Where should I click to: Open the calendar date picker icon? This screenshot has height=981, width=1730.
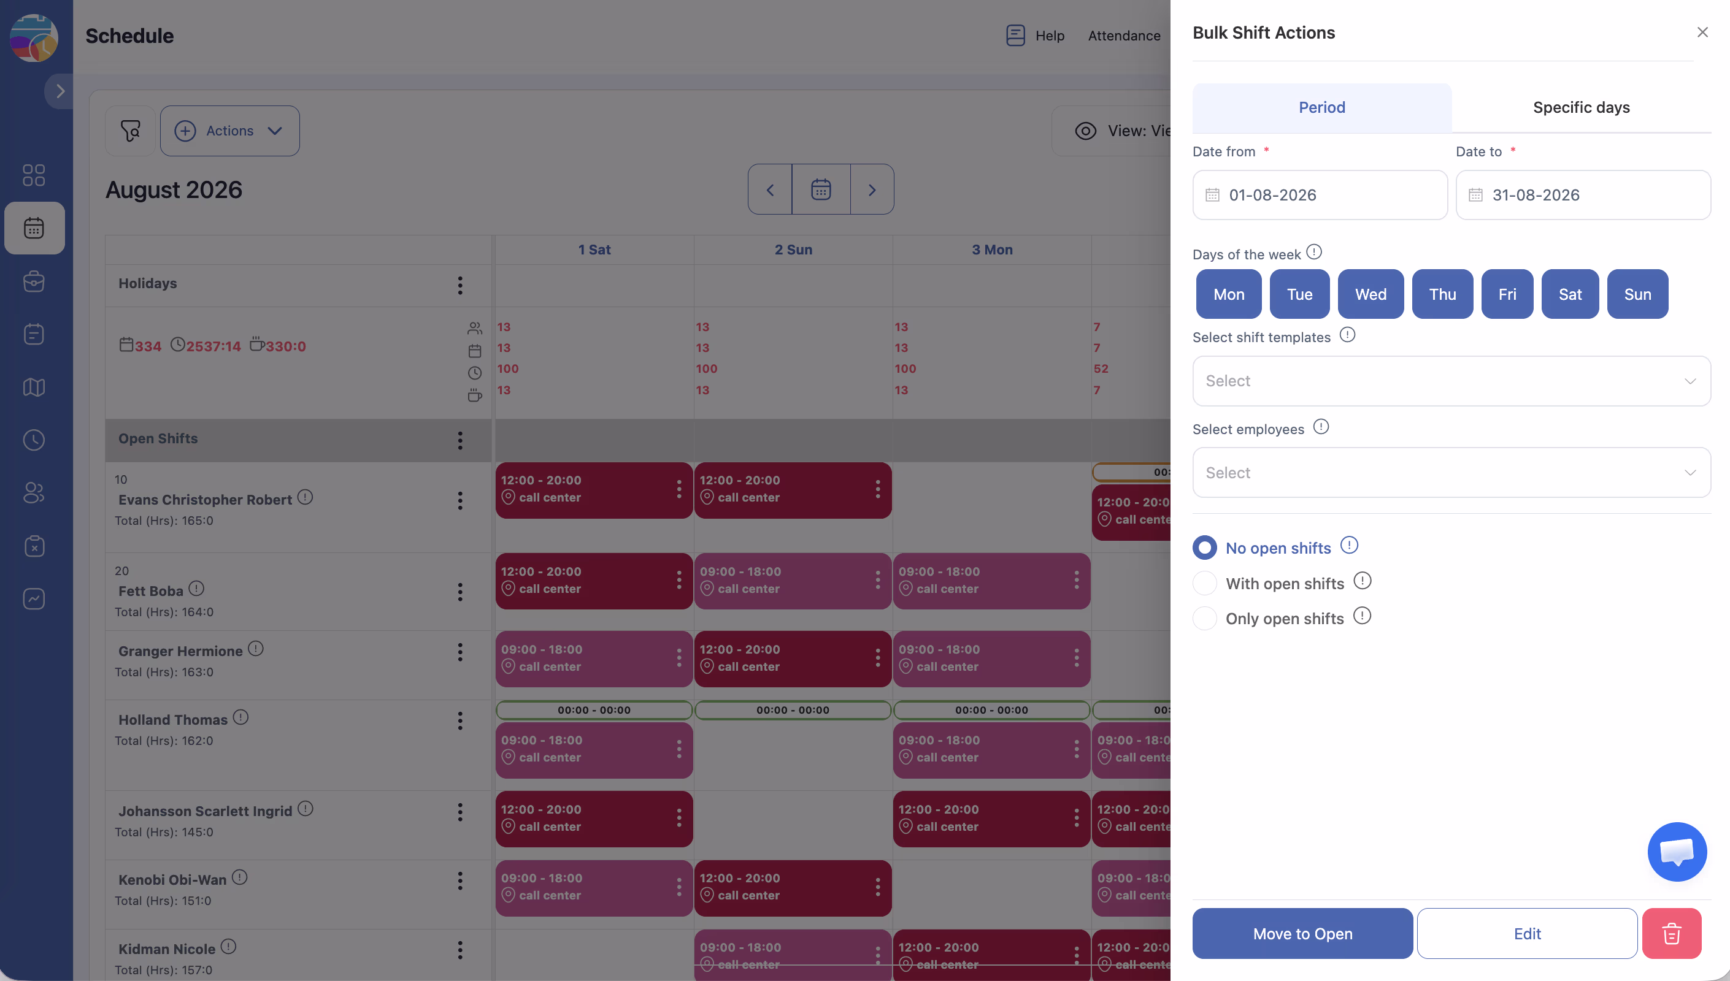pyautogui.click(x=820, y=189)
